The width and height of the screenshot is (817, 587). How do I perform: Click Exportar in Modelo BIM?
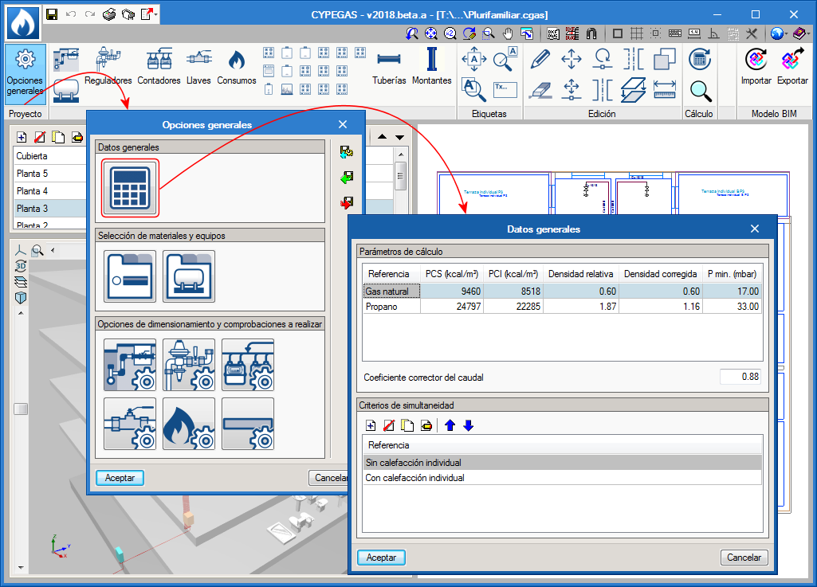click(x=792, y=66)
